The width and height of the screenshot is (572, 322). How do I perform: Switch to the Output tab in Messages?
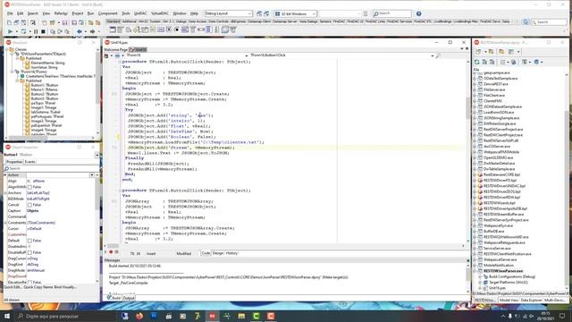click(x=129, y=298)
